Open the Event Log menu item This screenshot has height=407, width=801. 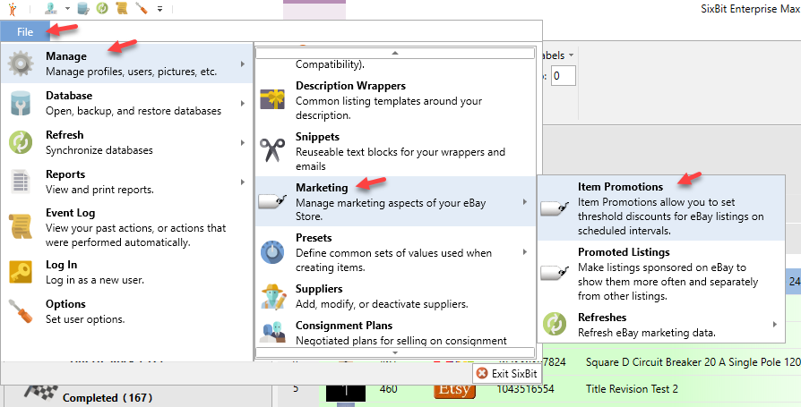(x=126, y=227)
